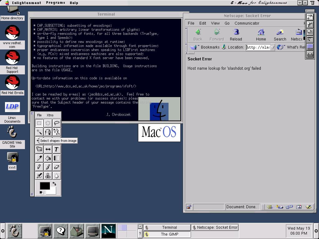Switch to The GIMP taskbar button

[x=167, y=234]
